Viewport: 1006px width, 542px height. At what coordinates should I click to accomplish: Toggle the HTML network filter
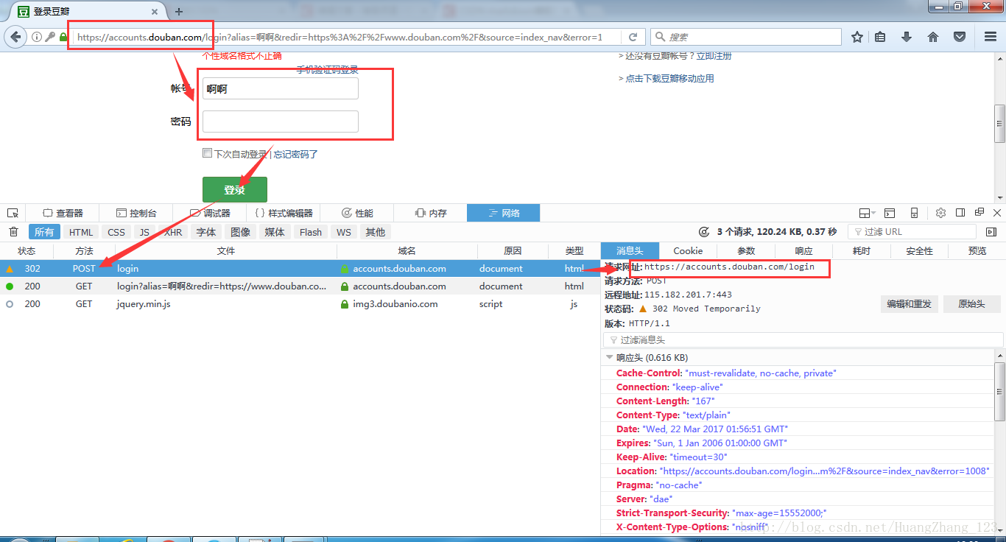click(x=81, y=232)
